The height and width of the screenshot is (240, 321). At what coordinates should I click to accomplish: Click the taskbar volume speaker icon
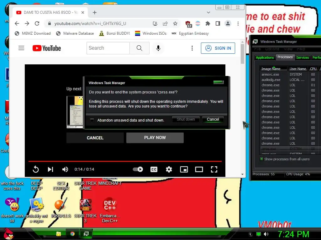coord(266,234)
